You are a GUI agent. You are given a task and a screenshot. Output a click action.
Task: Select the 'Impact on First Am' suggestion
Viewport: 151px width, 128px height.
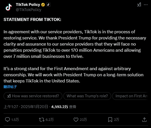(130, 96)
